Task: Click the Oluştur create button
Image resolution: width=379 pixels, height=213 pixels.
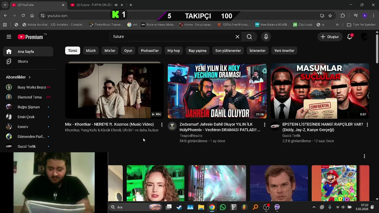Action: pos(330,37)
